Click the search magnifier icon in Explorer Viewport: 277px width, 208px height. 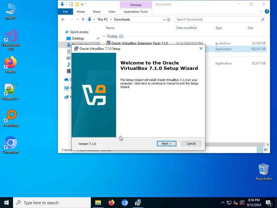click(x=263, y=19)
